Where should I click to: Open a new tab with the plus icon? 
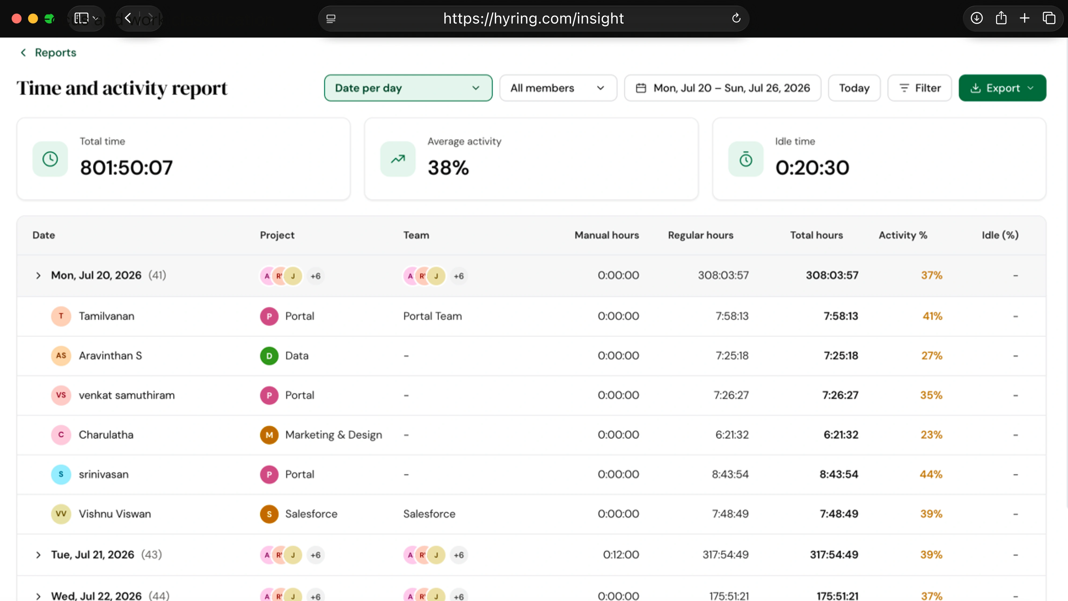1025,18
